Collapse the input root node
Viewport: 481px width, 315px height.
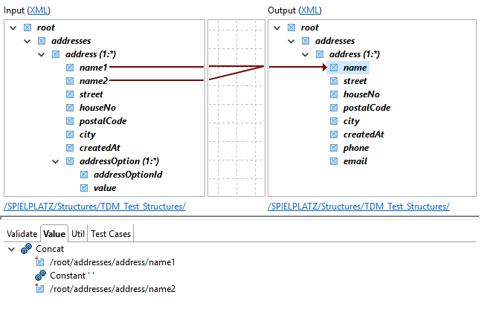click(x=14, y=27)
